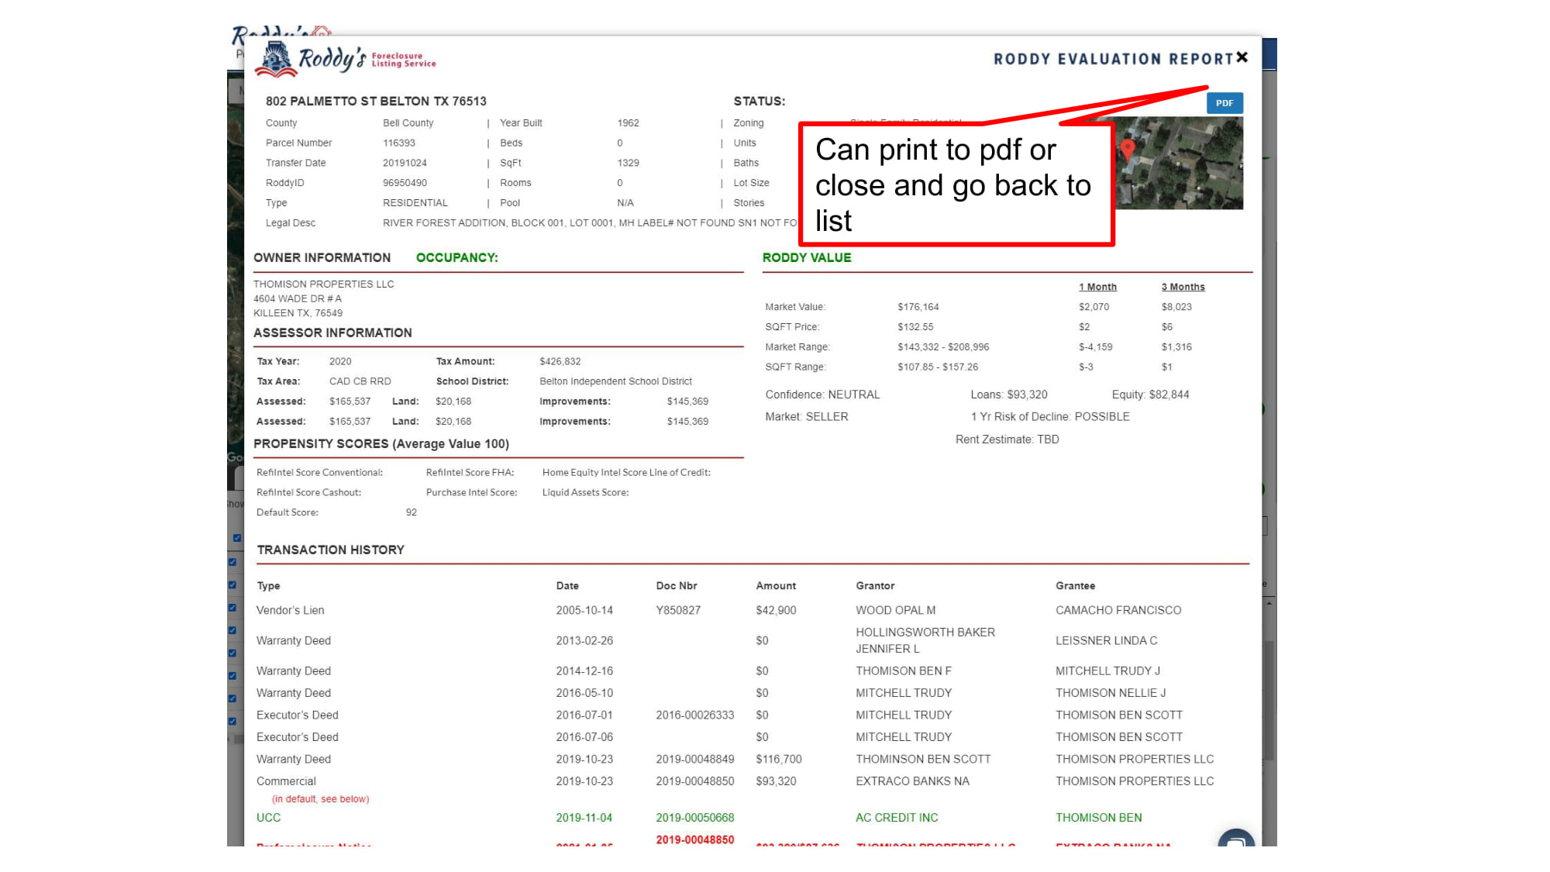Open the aerial property photo thumbnail

(x=1179, y=163)
